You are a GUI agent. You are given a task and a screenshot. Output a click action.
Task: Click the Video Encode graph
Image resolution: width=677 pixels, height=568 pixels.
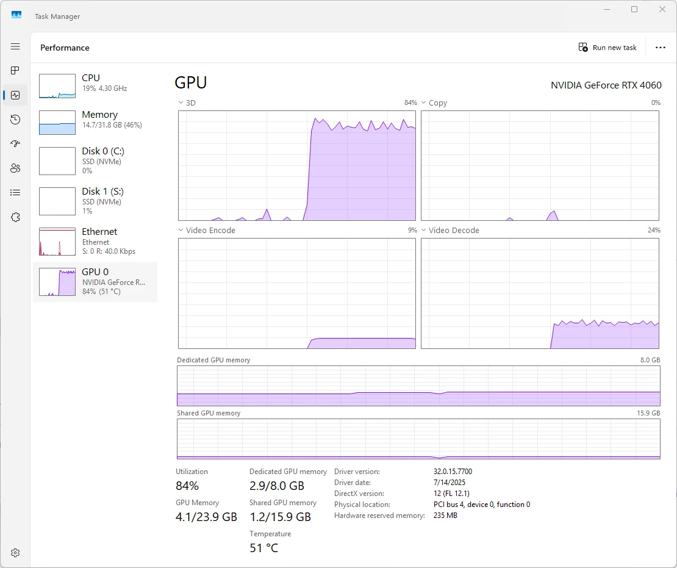tap(297, 293)
